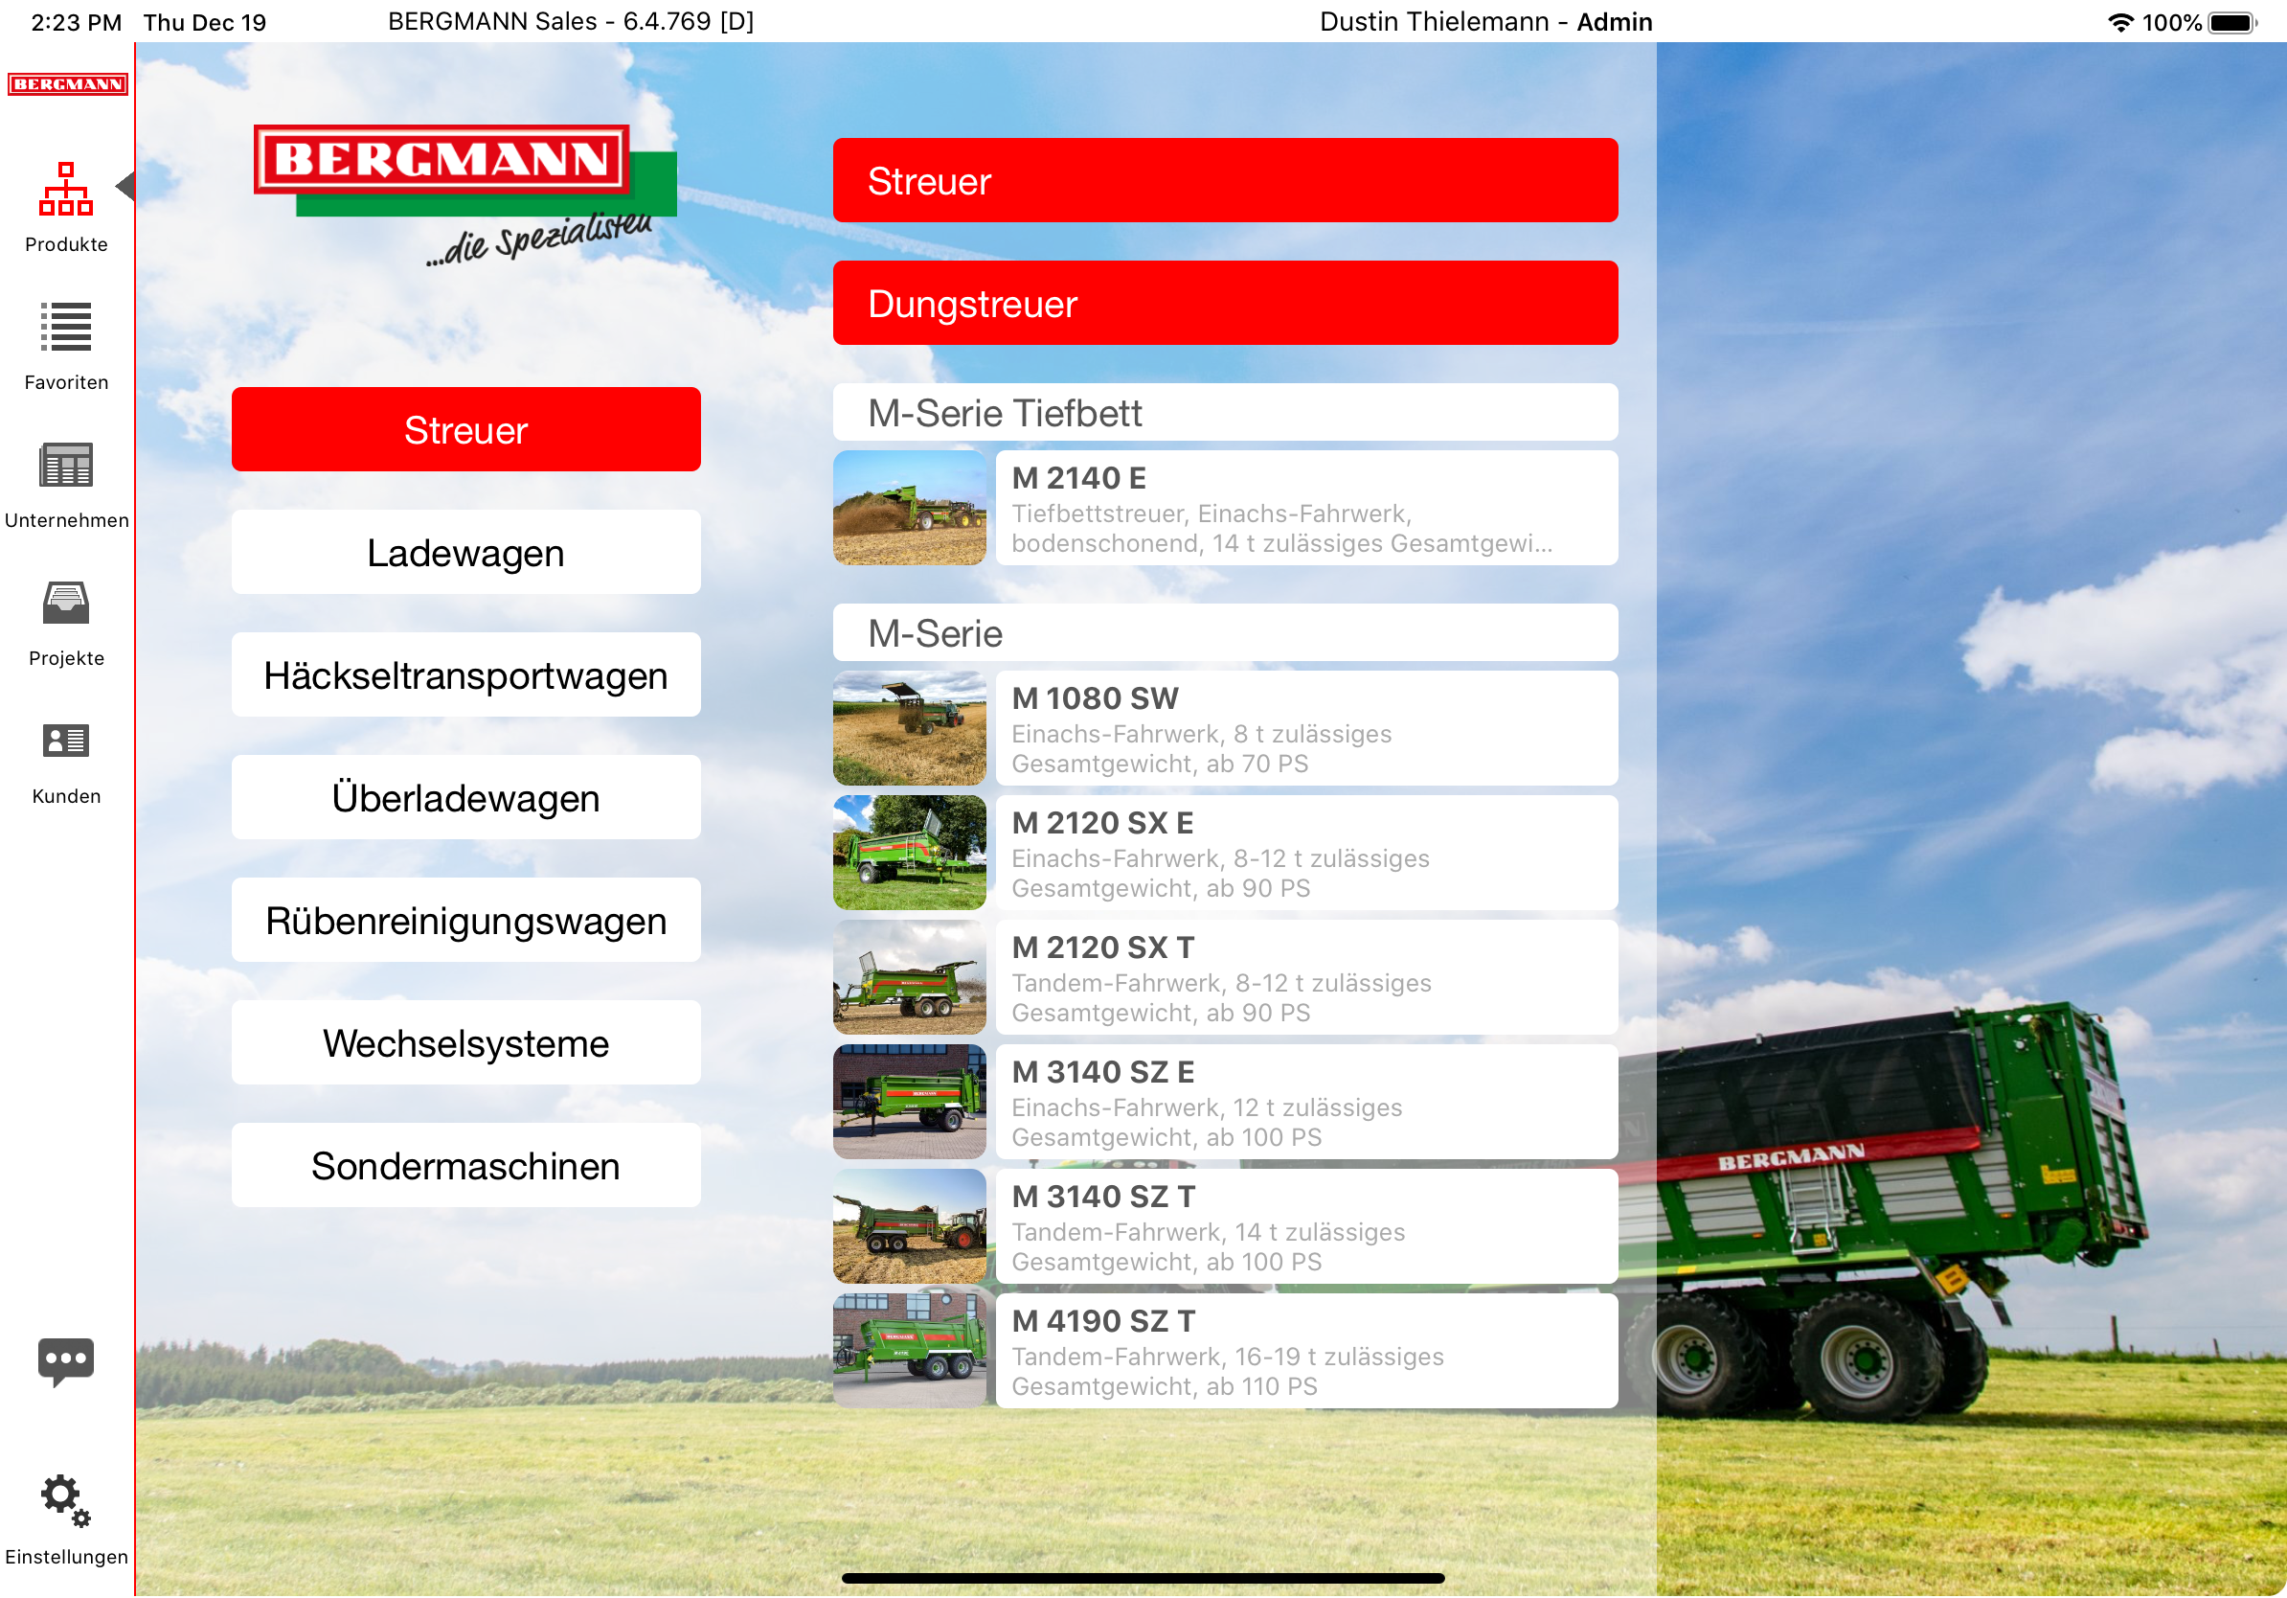
Task: Click the M-Serie Tiefbett section header
Action: coord(1224,413)
